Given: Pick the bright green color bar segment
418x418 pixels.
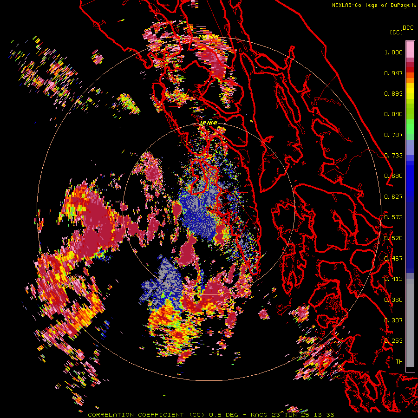Looking at the screenshot, I should pos(410,127).
